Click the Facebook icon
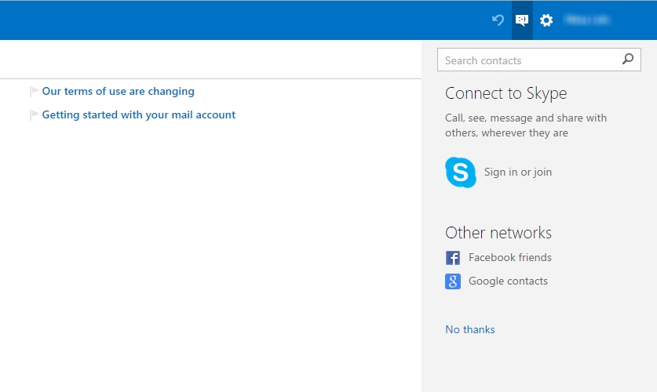The height and width of the screenshot is (392, 657). tap(453, 258)
